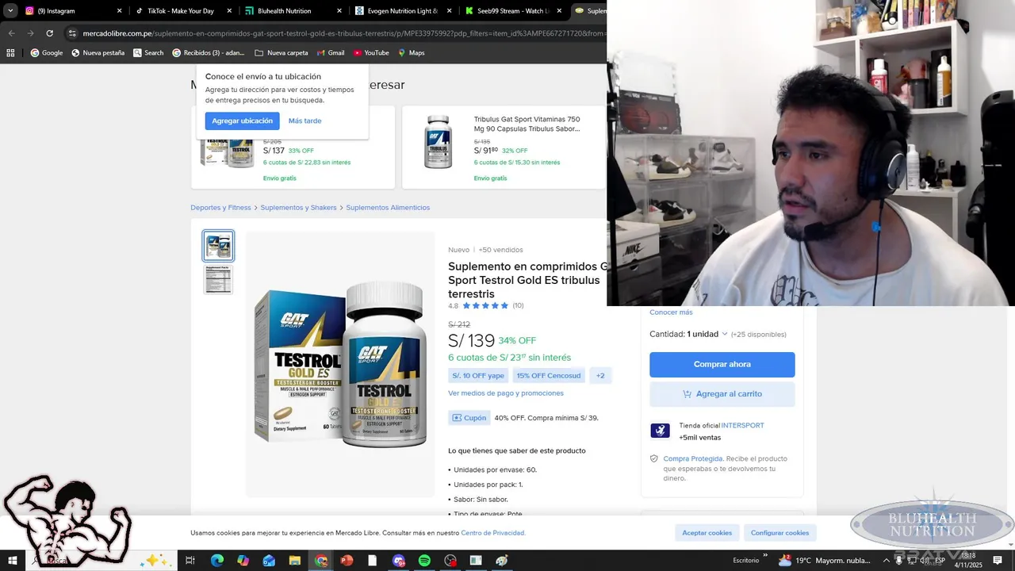The width and height of the screenshot is (1015, 571).
Task: Open the YouTube bookmark
Action: [371, 53]
